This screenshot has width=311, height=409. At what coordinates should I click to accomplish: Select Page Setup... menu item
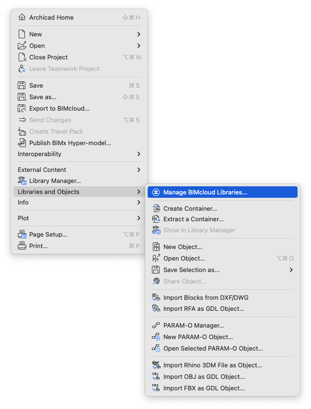[79, 234]
